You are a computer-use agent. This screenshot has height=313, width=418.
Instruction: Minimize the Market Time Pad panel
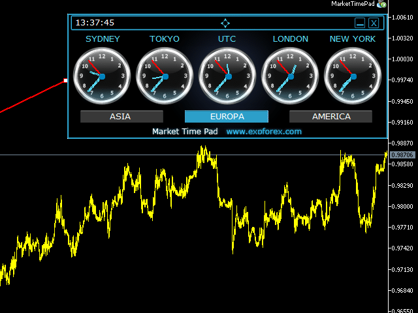(x=360, y=23)
